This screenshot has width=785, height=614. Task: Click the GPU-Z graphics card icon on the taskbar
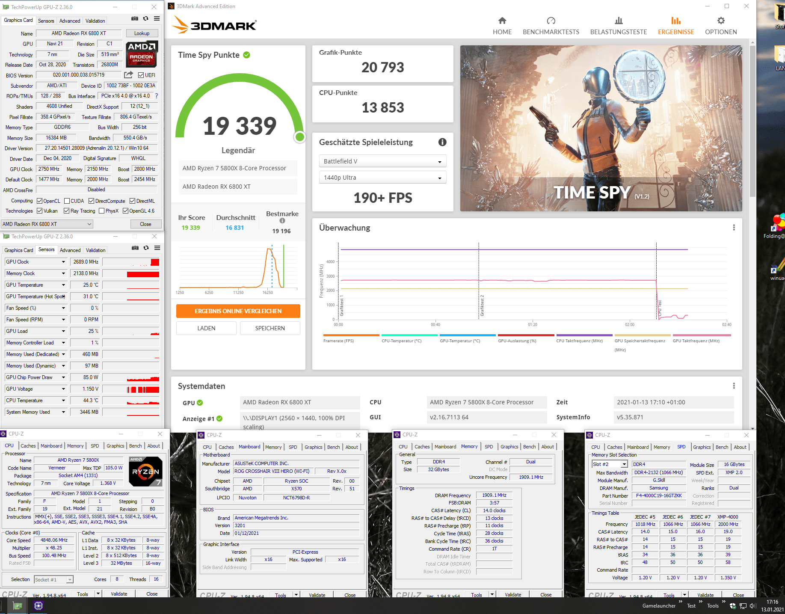tap(18, 605)
